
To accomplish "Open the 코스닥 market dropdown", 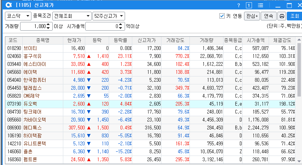I will (x=18, y=16).
